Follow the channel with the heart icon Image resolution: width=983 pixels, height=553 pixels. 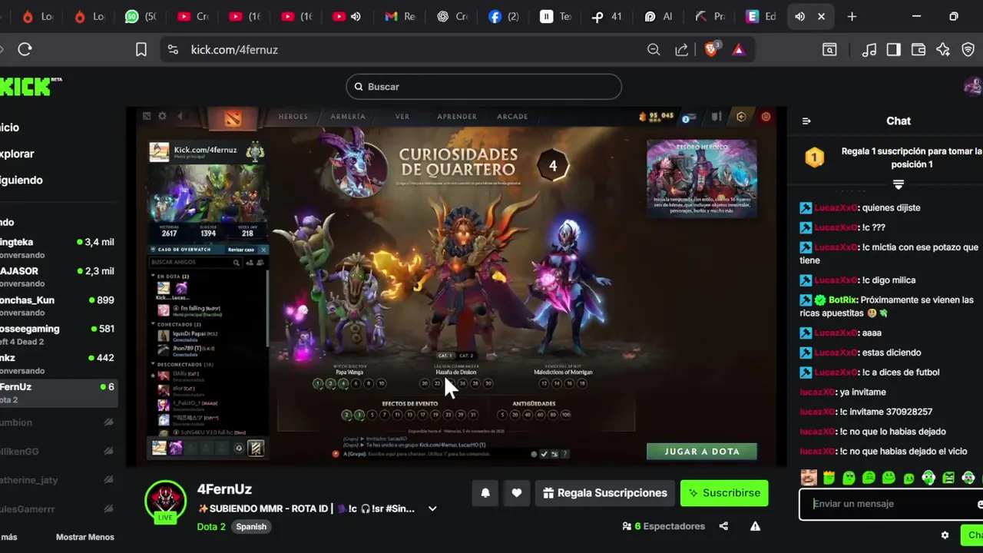pos(517,493)
